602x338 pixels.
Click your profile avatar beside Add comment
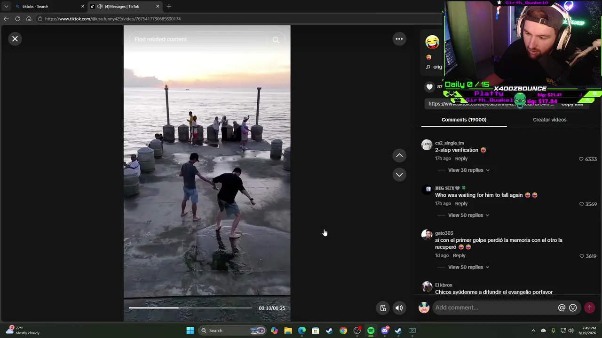424,307
